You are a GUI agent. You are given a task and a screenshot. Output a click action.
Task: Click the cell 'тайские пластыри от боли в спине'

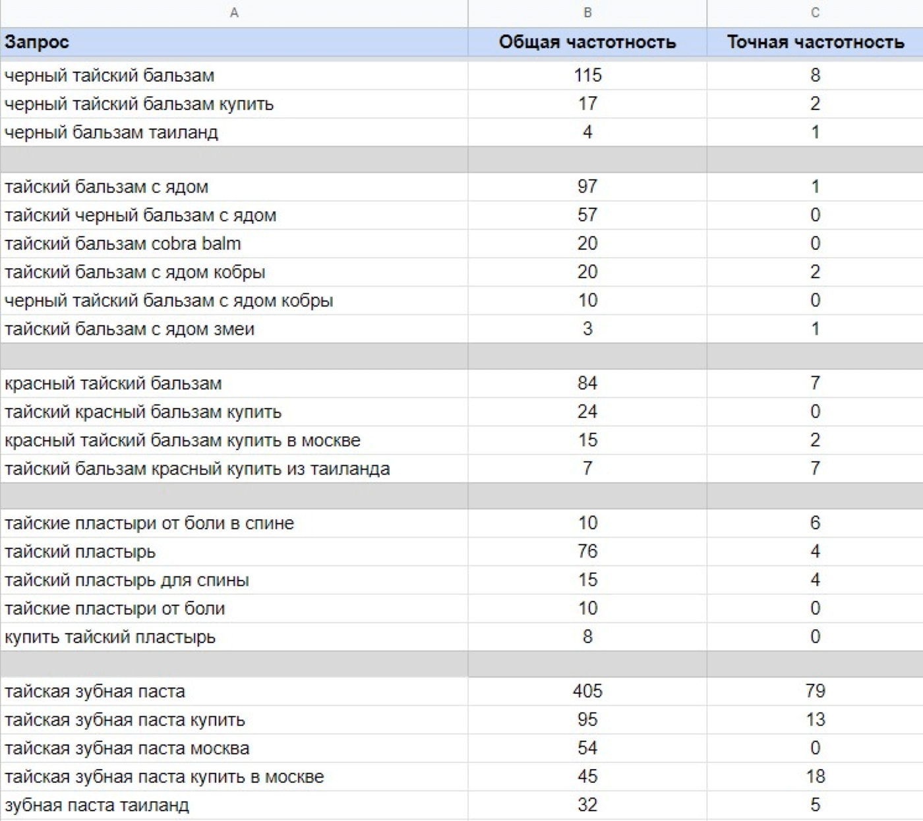point(149,523)
